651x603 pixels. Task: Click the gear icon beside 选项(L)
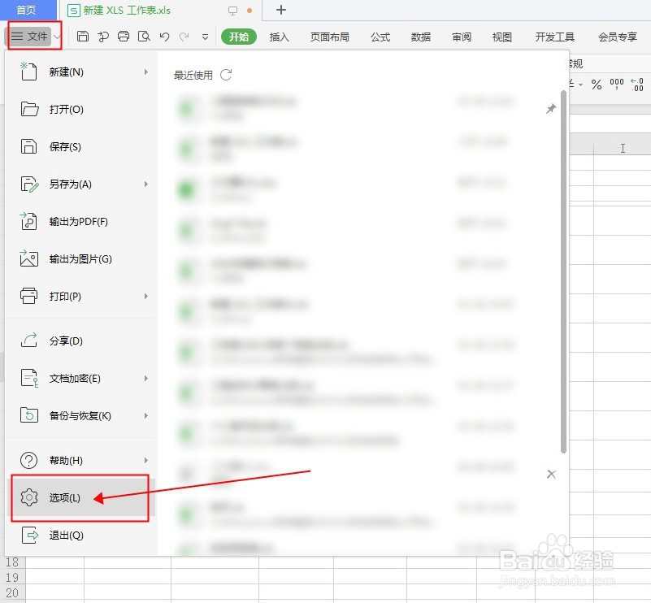click(x=29, y=497)
